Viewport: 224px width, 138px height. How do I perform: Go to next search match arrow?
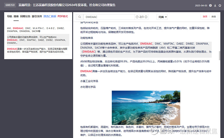click(x=146, y=17)
